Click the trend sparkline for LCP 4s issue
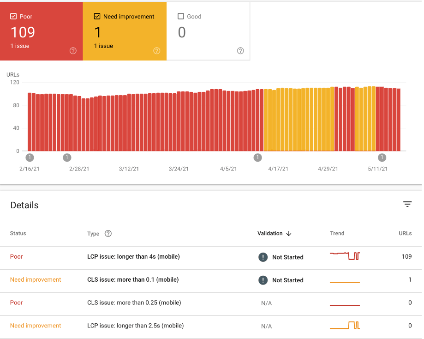The height and width of the screenshot is (339, 424). pyautogui.click(x=345, y=255)
